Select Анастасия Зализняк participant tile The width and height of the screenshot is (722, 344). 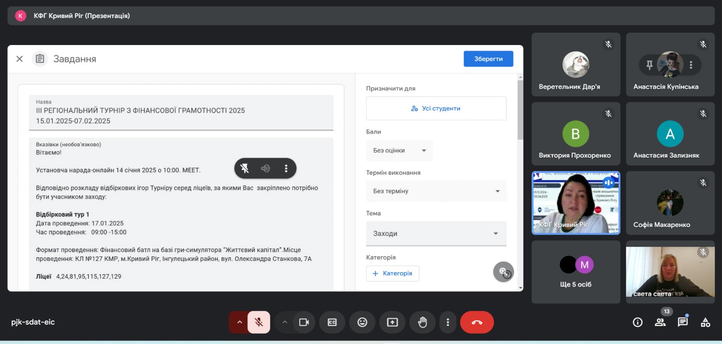tap(670, 134)
